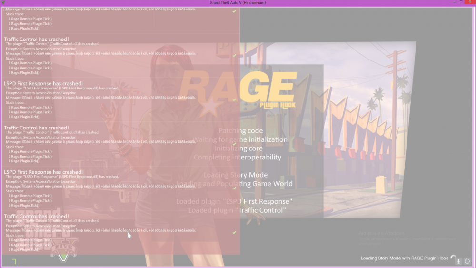Click the microphone icon beside the loading spinner
Image resolution: width=476 pixels, height=268 pixels.
(459, 261)
